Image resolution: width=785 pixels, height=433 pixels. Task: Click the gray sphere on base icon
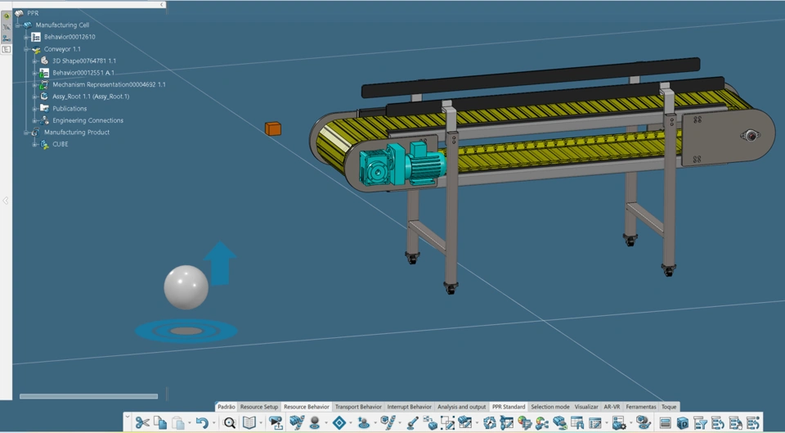[x=315, y=422]
